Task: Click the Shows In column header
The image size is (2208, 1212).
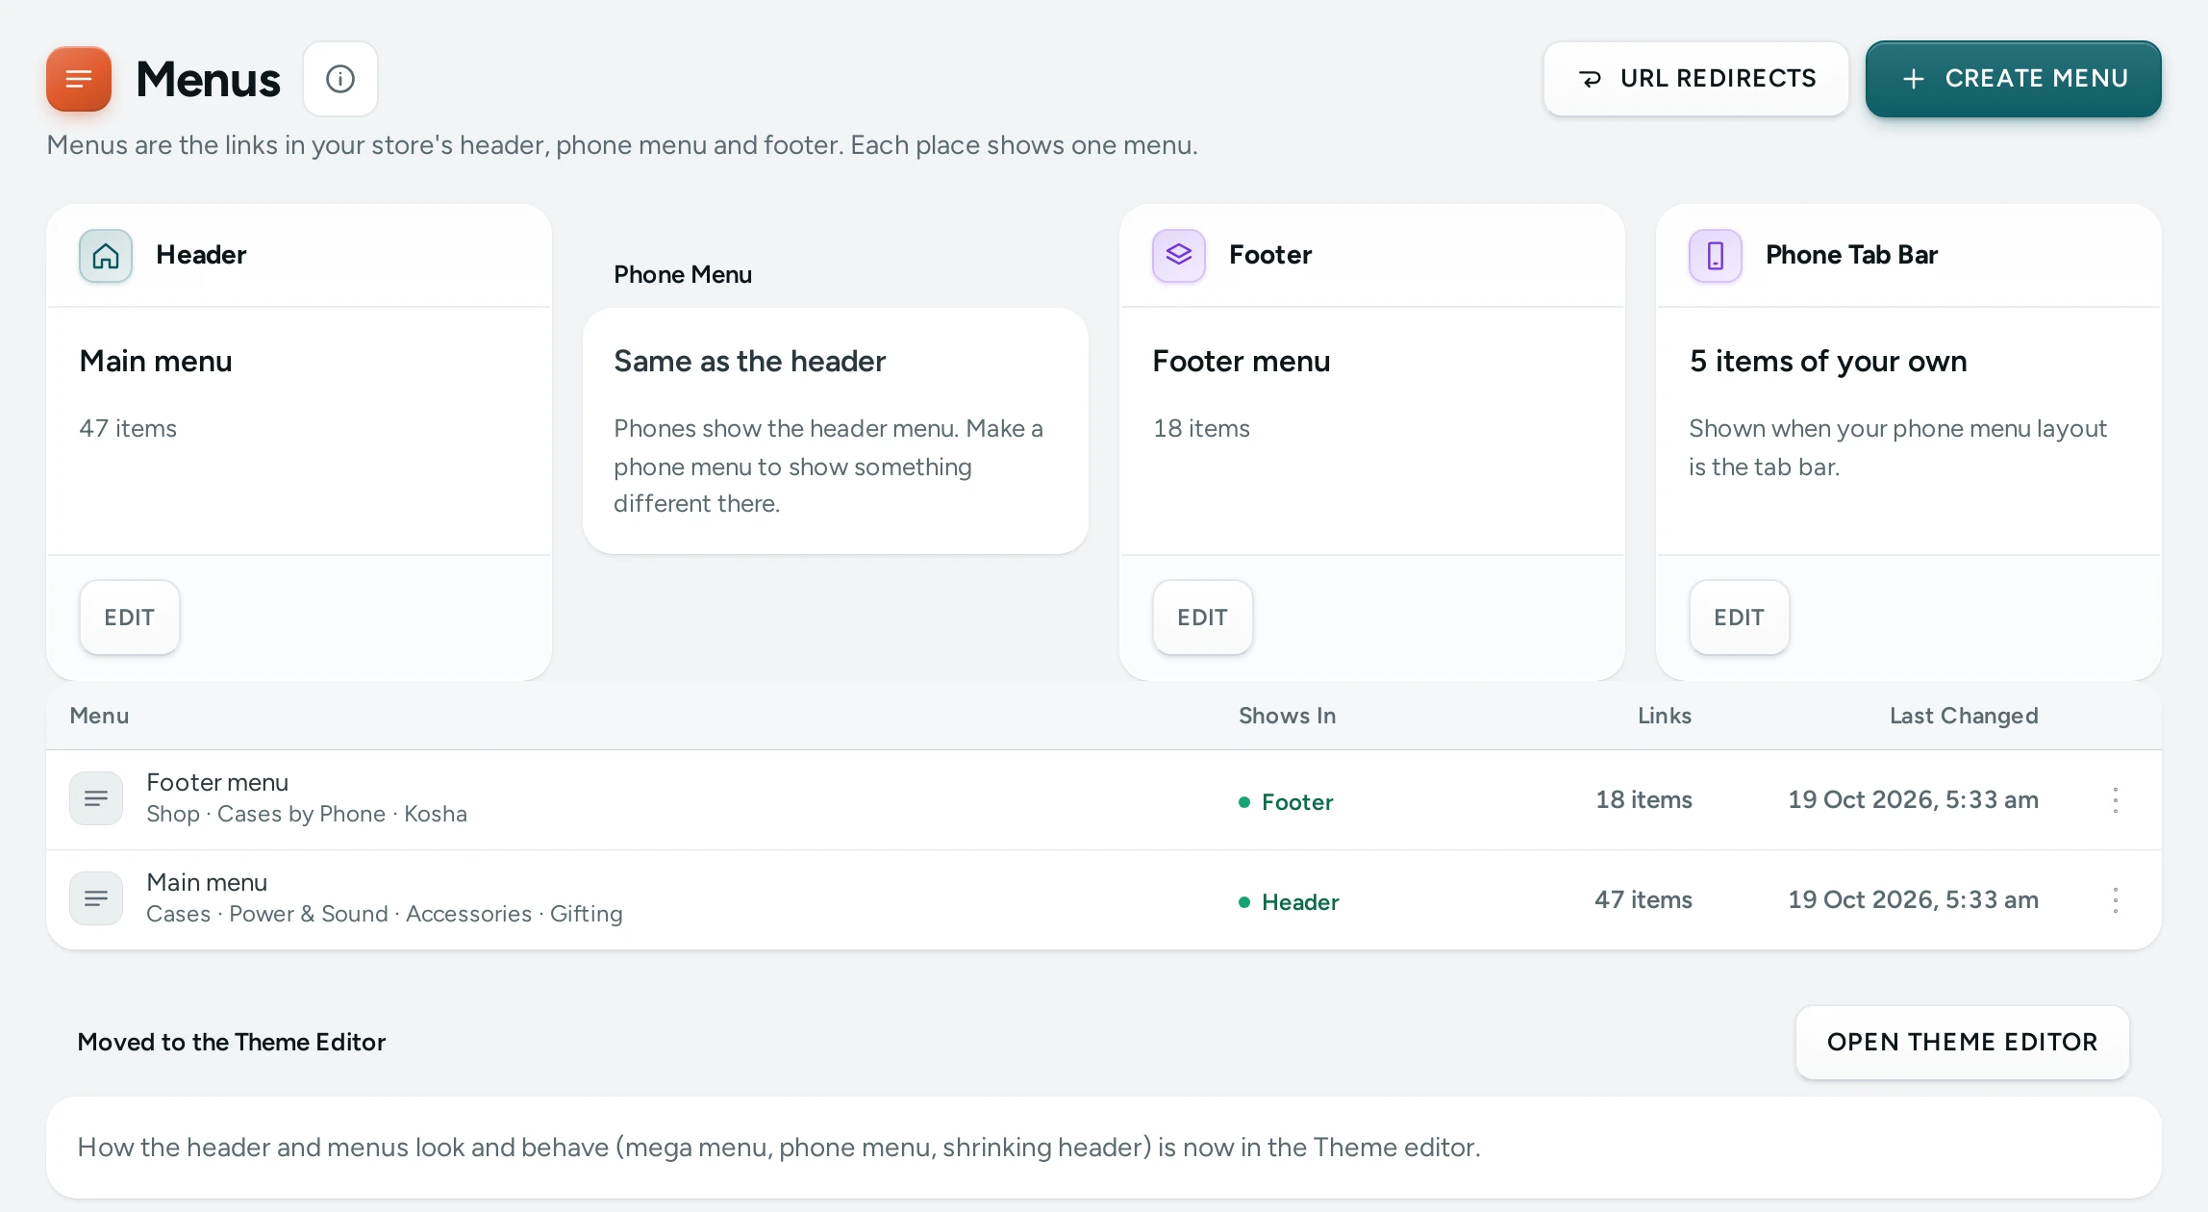Action: pos(1287,716)
